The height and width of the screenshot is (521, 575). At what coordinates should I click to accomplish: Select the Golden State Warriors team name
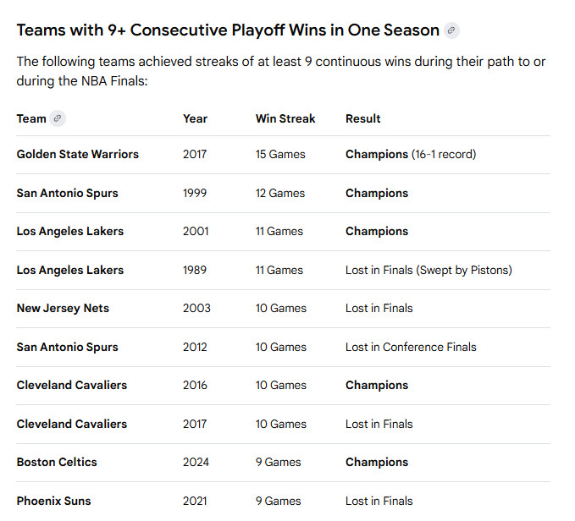tap(77, 155)
